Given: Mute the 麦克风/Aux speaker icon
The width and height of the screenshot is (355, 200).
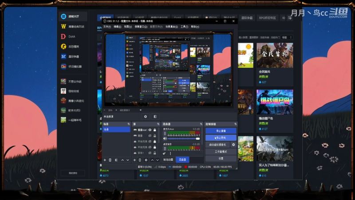Looking at the screenshot, I should pos(165,139).
